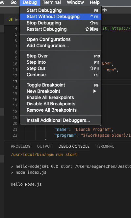Click line number 21 in the gutter
This screenshot has width=131, height=218.
tap(15, 129)
